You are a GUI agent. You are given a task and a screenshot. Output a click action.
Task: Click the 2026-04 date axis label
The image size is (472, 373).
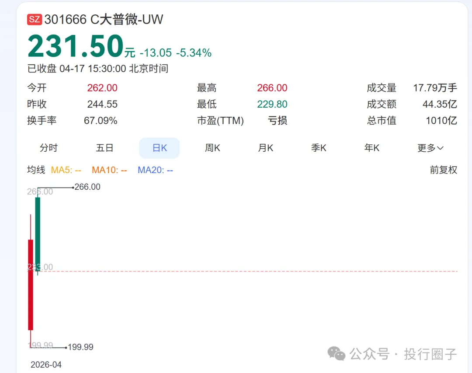pyautogui.click(x=46, y=364)
